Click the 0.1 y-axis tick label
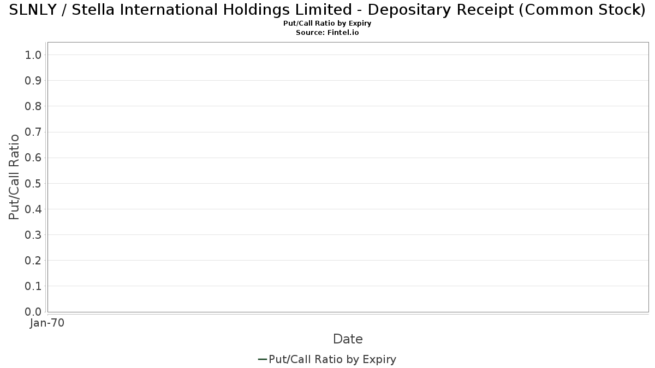 tap(33, 286)
